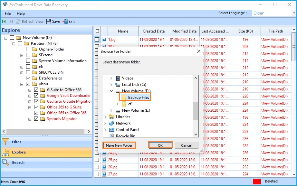This screenshot has width=297, height=186.
Task: Check the Orphan-Folder checkbox
Action: click(x=28, y=49)
